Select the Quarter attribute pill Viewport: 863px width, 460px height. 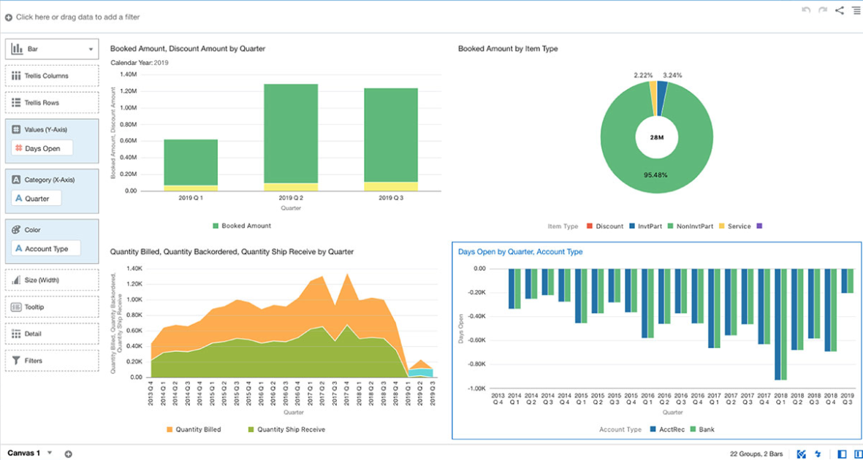37,199
